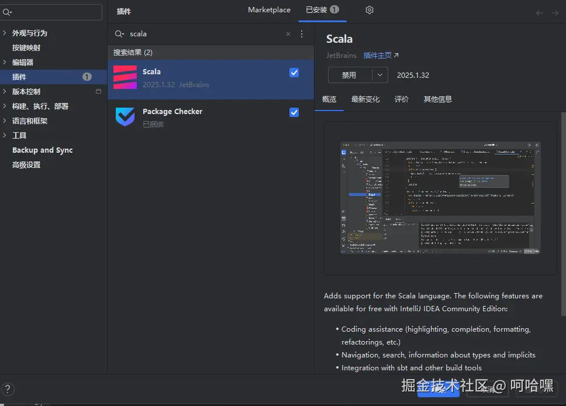
Task: Click the settings search field
Action: (x=51, y=12)
